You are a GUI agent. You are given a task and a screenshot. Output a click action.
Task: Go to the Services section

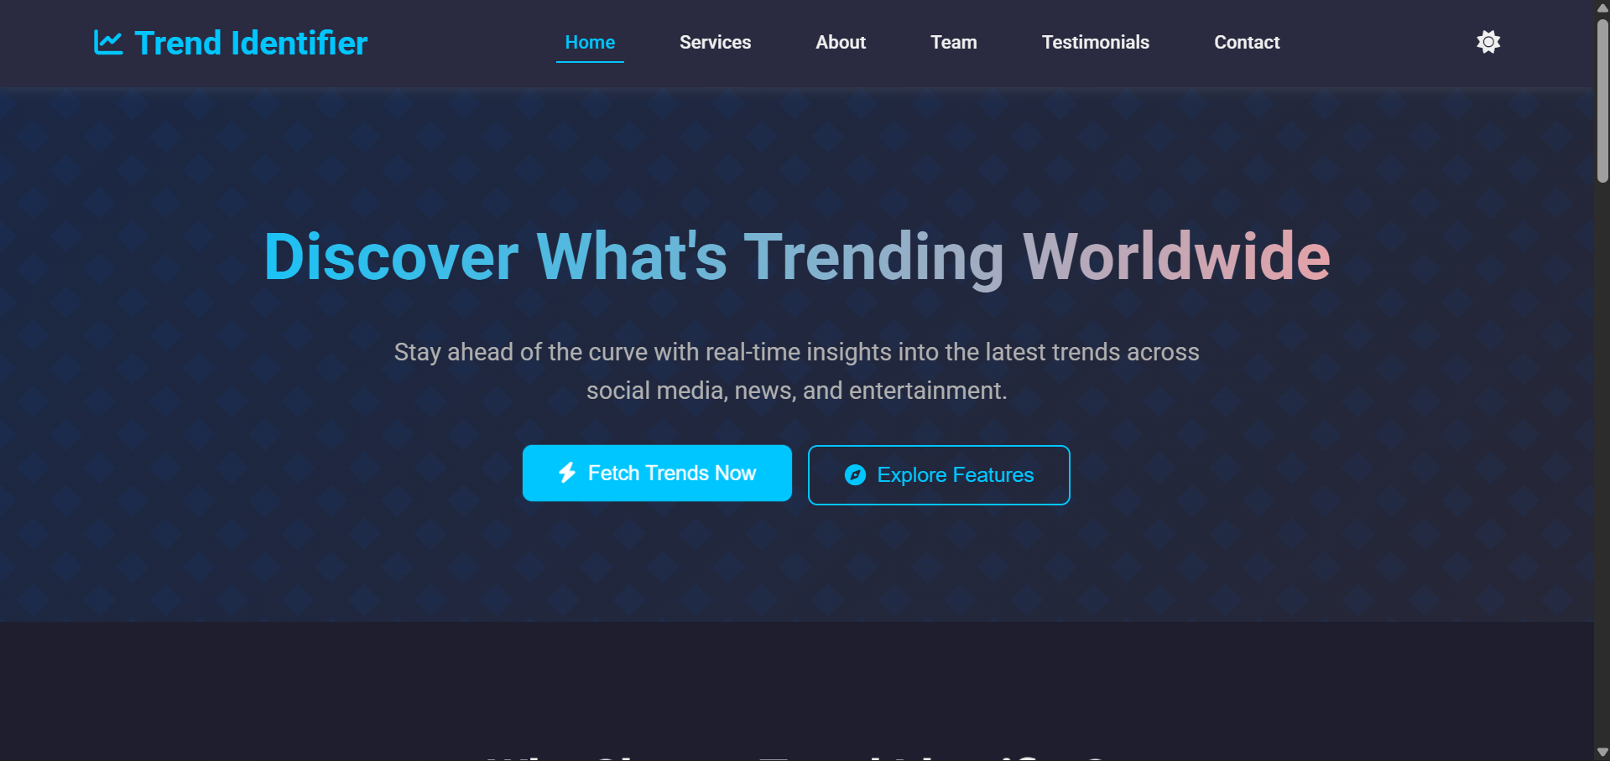coord(715,43)
